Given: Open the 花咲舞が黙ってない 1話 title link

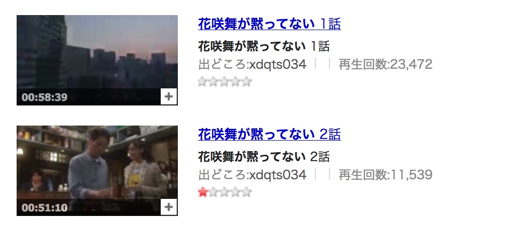Looking at the screenshot, I should coord(269,24).
